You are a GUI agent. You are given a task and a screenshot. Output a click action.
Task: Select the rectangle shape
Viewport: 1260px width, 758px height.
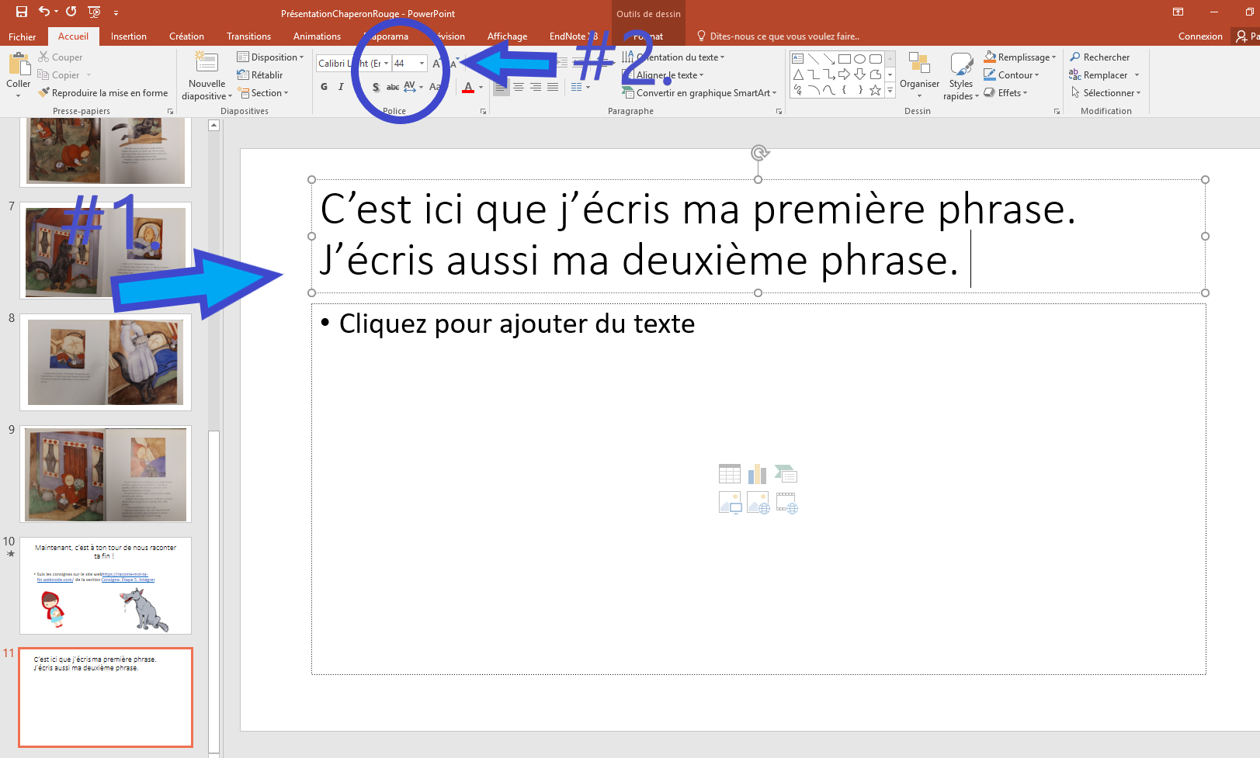pos(845,59)
